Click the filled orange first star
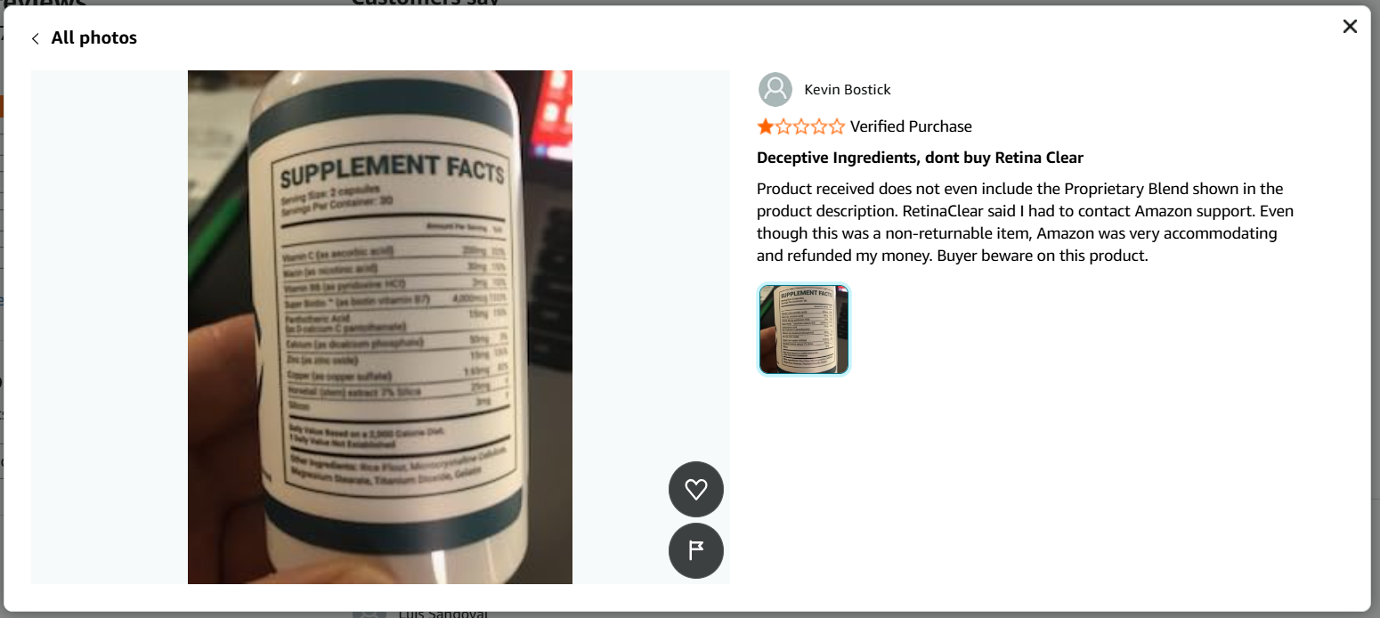The height and width of the screenshot is (618, 1380). click(766, 126)
